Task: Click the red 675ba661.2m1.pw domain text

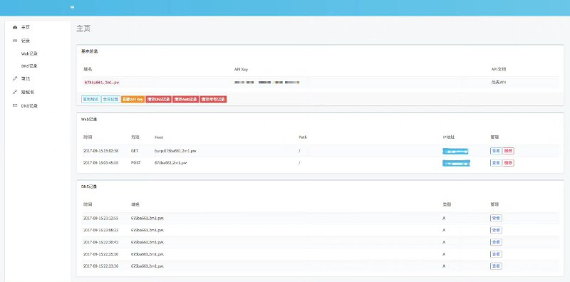Action: click(102, 83)
